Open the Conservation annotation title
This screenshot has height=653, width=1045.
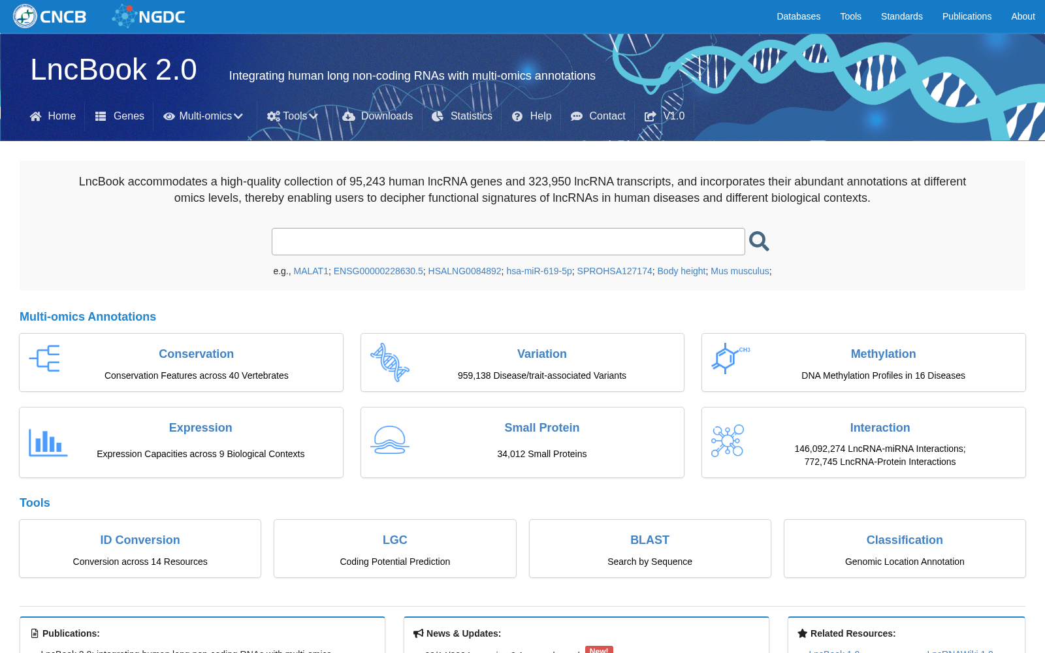pyautogui.click(x=196, y=354)
